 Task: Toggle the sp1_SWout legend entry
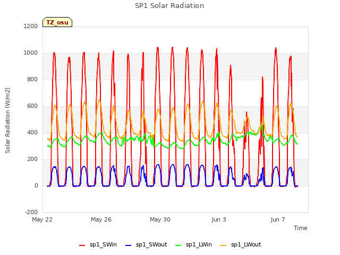click(x=146, y=245)
